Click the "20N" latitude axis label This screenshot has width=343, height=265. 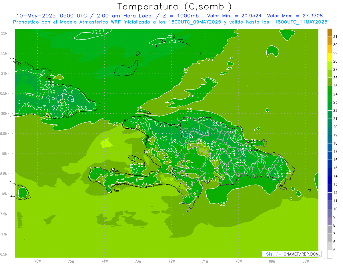click(4, 113)
